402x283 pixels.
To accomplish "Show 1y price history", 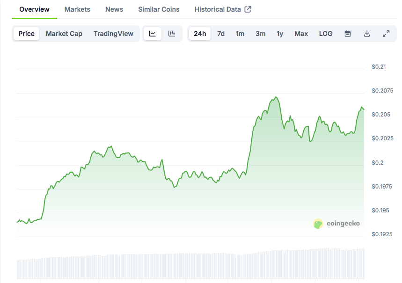I will pyautogui.click(x=280, y=34).
